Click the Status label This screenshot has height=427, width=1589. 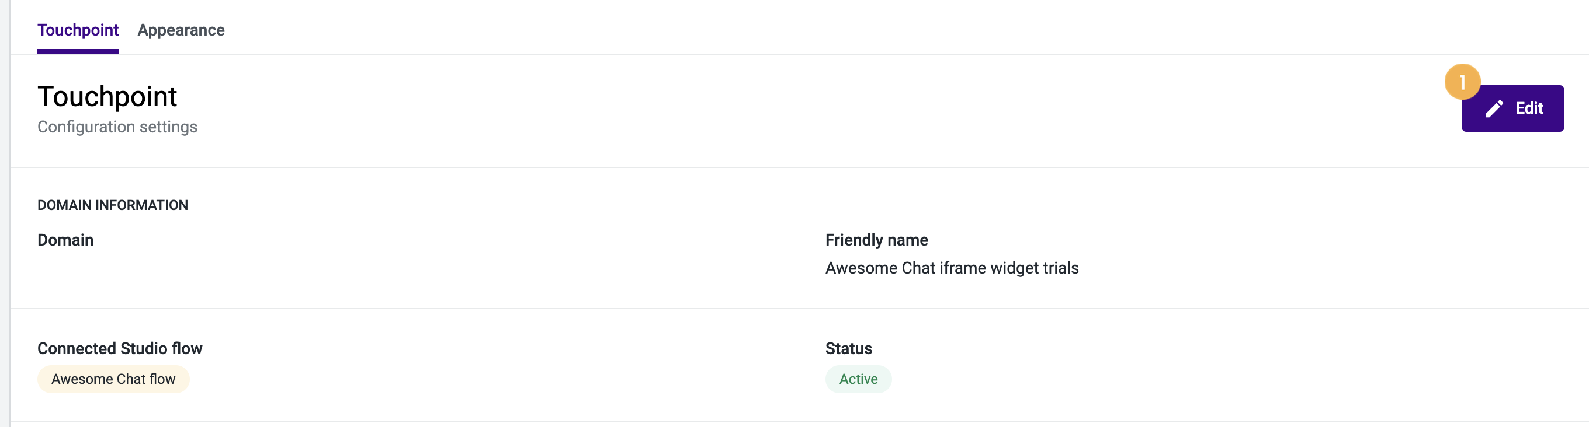(848, 348)
